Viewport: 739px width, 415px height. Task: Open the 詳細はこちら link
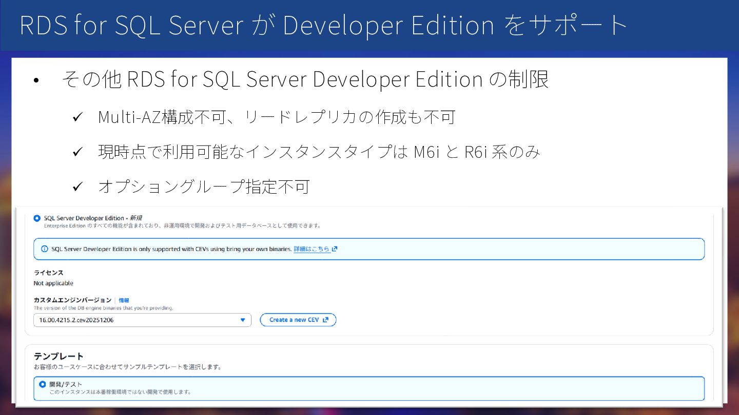tap(312, 249)
